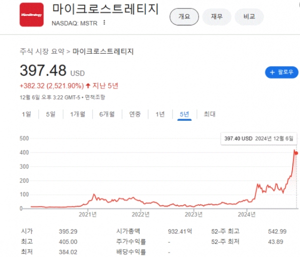300x257 pixels.
Task: Click the 배당수익률 label
Action: point(131,252)
